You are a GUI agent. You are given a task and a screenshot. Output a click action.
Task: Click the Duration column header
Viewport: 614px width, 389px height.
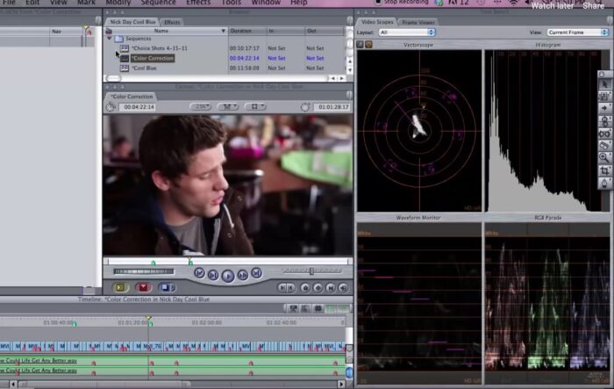[247, 31]
